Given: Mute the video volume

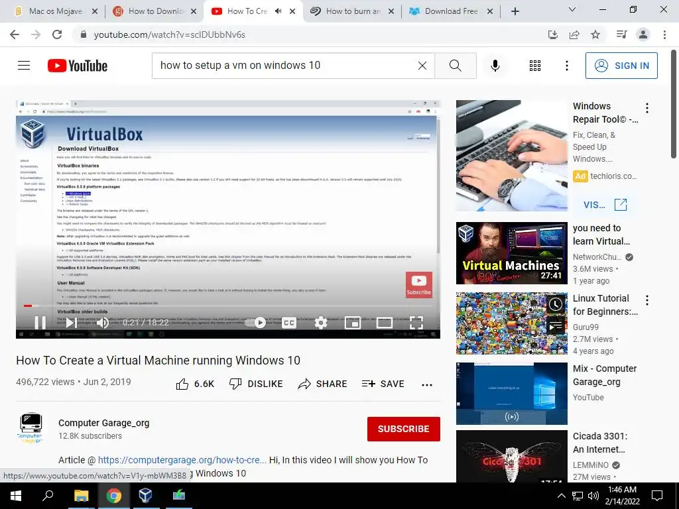Looking at the screenshot, I should 103,323.
